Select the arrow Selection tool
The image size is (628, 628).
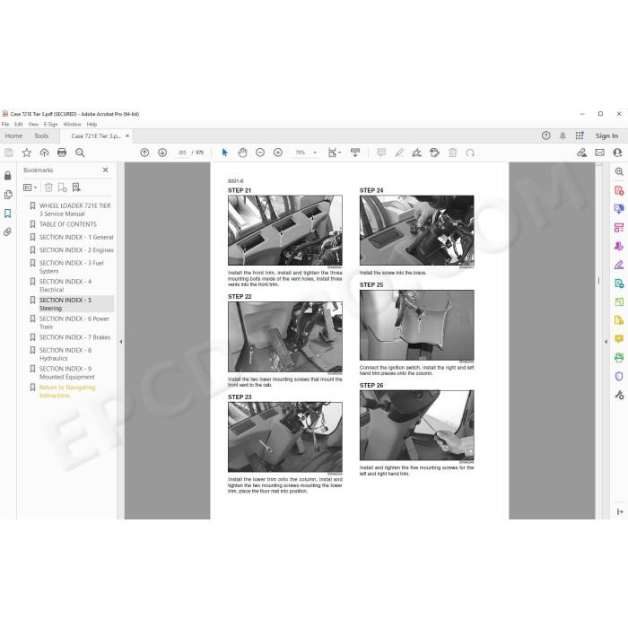(x=224, y=153)
